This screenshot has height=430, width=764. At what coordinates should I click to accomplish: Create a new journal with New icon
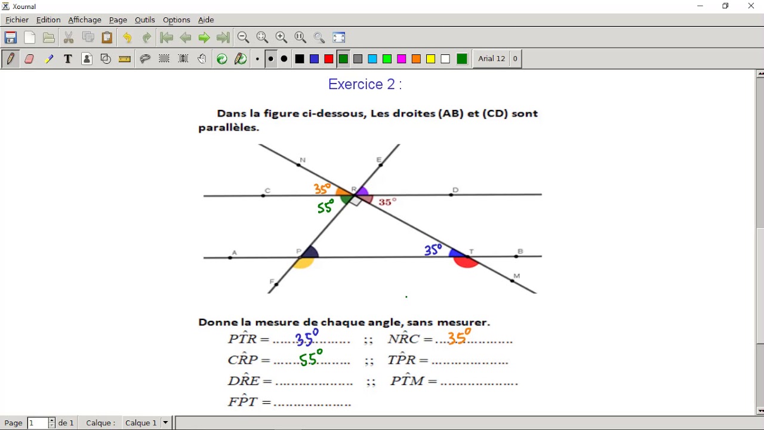30,38
